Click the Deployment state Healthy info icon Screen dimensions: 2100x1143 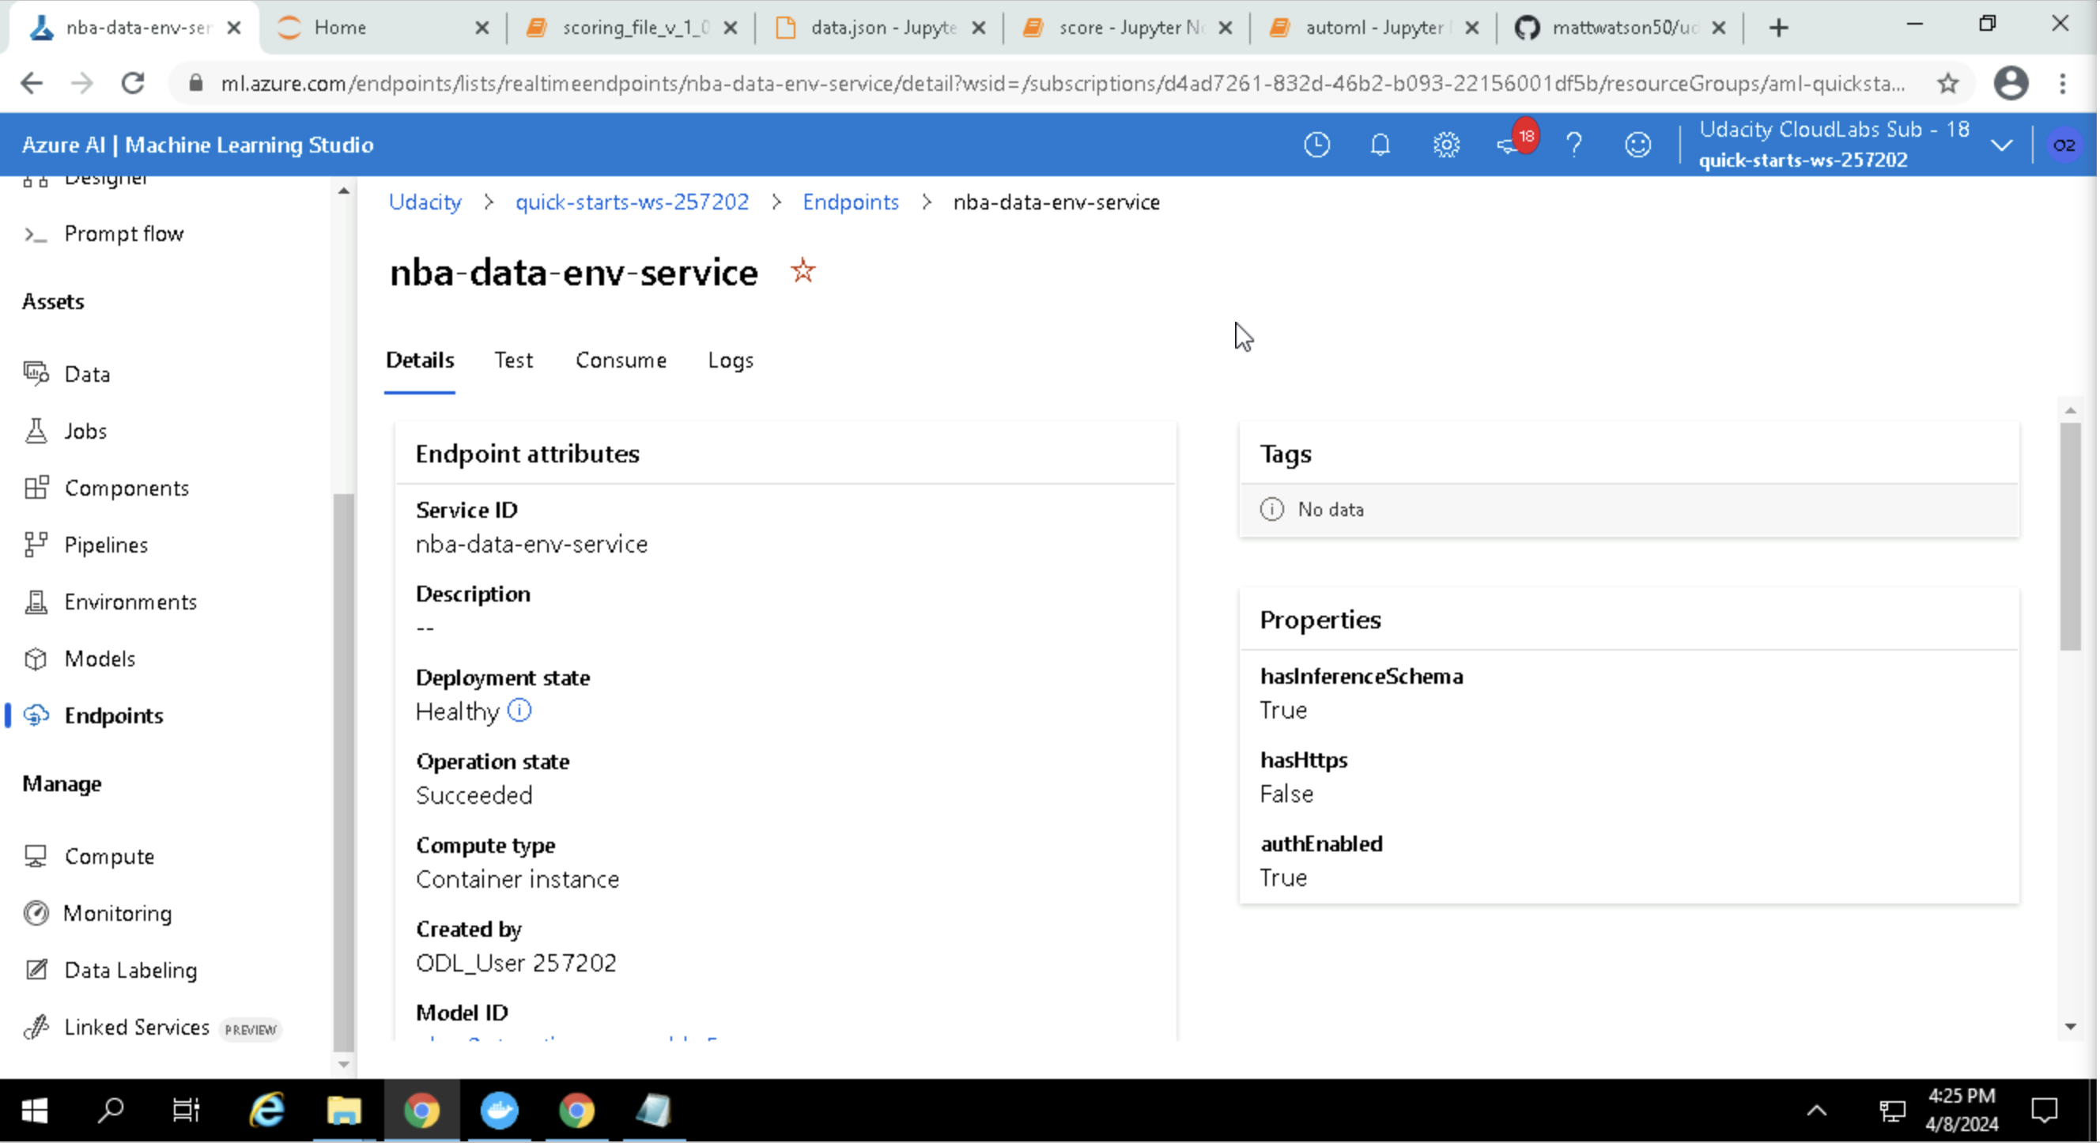[x=519, y=710]
